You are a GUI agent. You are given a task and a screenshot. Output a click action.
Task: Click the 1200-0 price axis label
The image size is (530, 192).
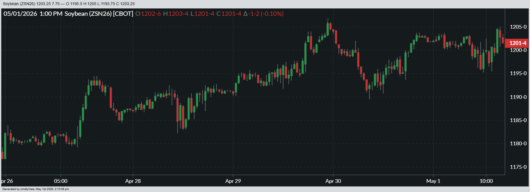(x=518, y=50)
